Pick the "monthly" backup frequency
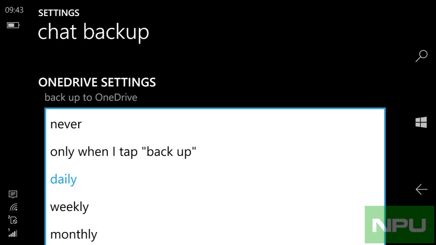 coord(74,234)
